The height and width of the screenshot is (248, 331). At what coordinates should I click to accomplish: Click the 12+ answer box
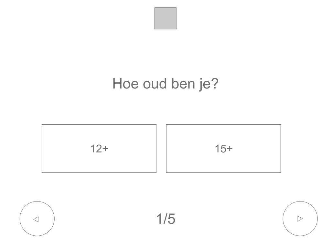(x=99, y=149)
